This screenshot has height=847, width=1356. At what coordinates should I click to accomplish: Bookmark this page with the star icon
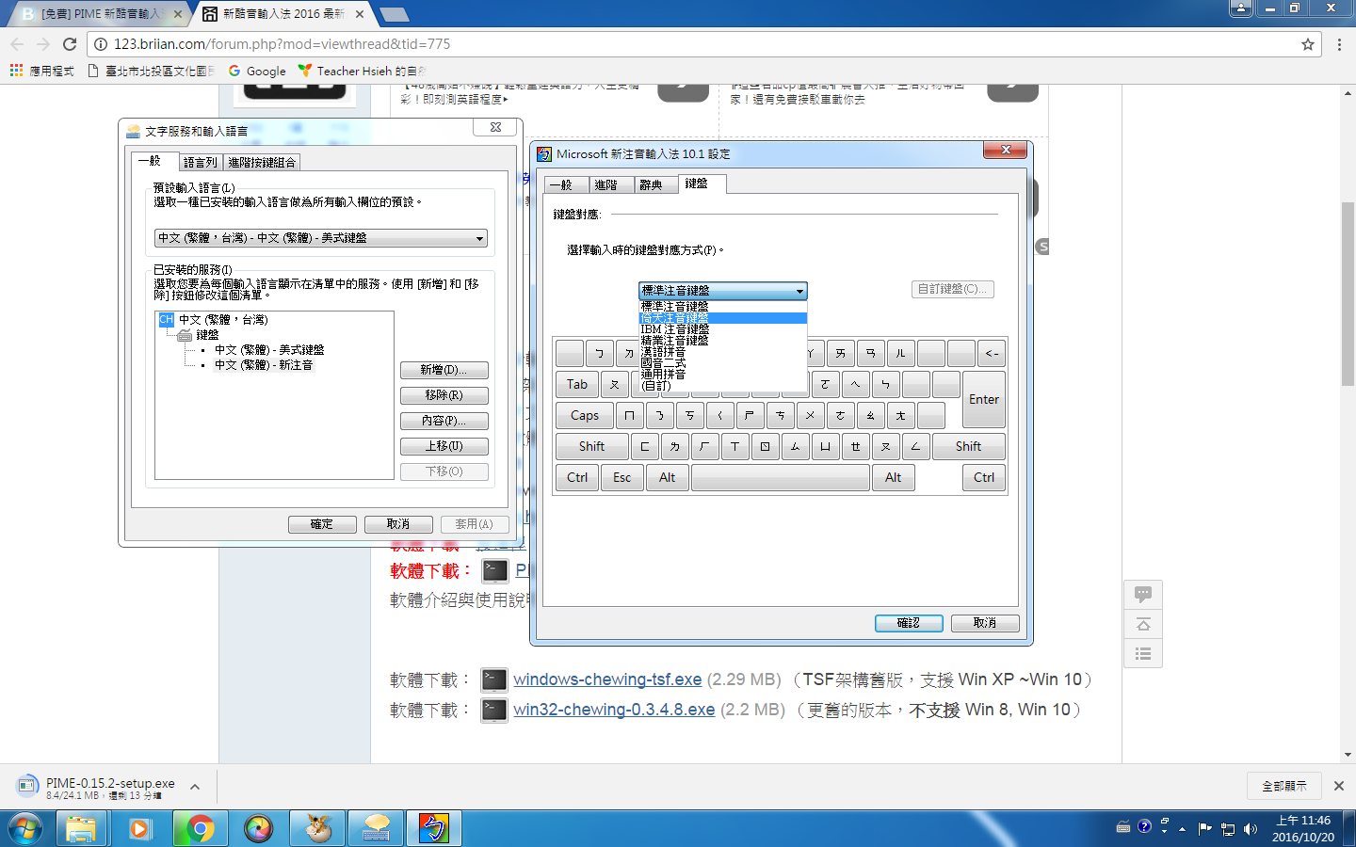pos(1307,44)
